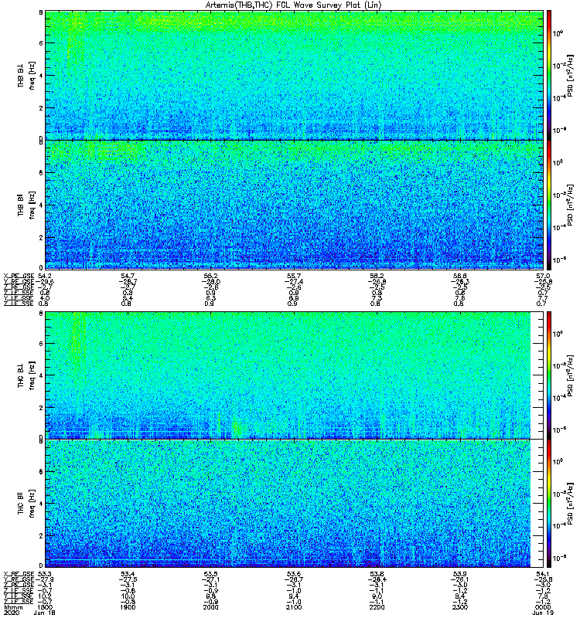580x618 pixels.
Task: Click the X_RE_GSE value '54.7'
Action: click(128, 276)
